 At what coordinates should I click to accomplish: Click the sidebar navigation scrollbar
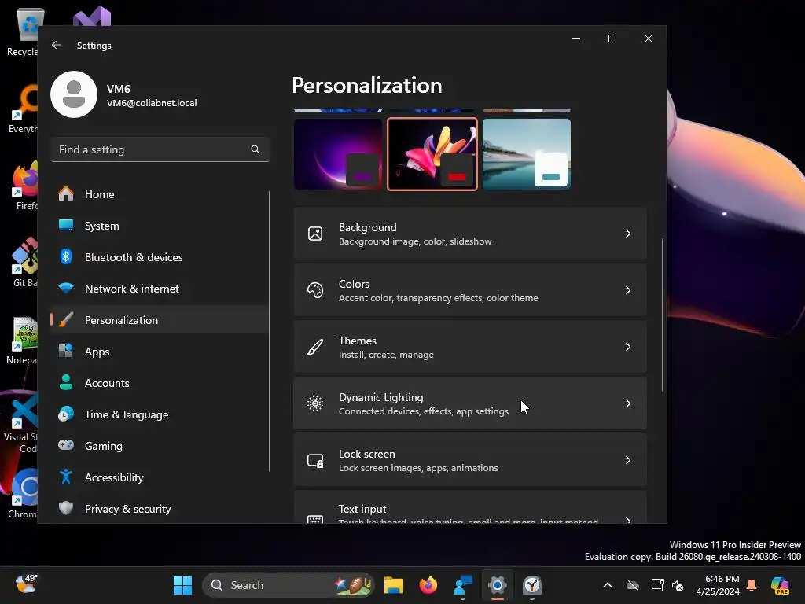coord(270,331)
